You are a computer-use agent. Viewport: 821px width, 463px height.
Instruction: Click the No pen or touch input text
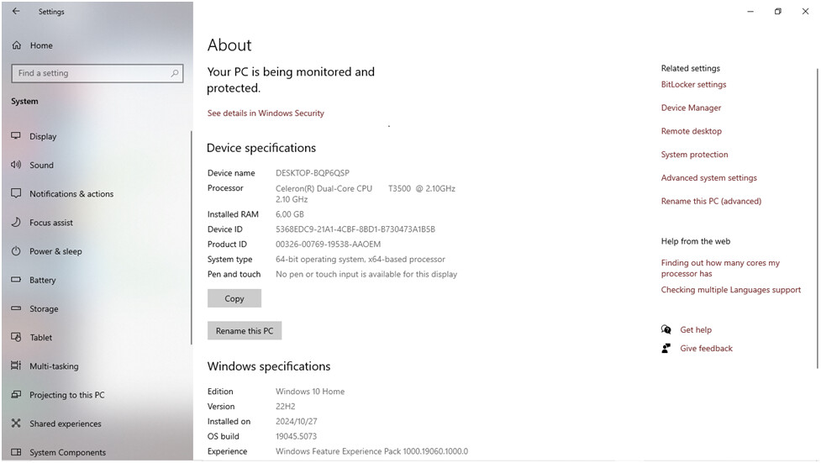[x=366, y=275]
